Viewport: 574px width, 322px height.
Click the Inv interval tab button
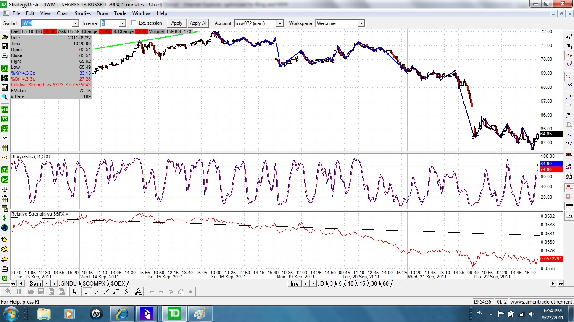(x=295, y=284)
